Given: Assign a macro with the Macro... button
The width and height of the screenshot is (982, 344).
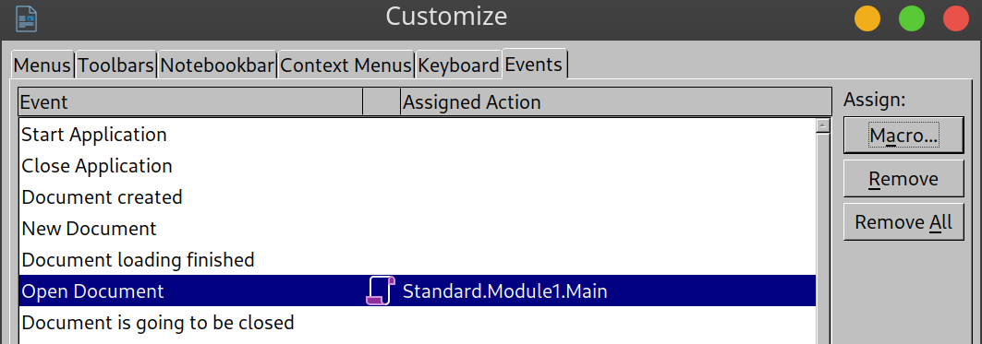Looking at the screenshot, I should [x=903, y=135].
